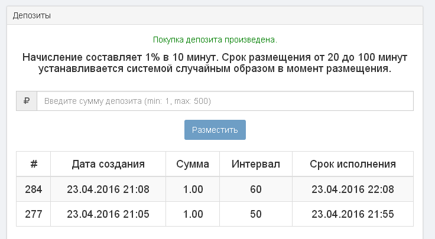
Task: Click the Срок исполнения column header
Action: click(353, 164)
